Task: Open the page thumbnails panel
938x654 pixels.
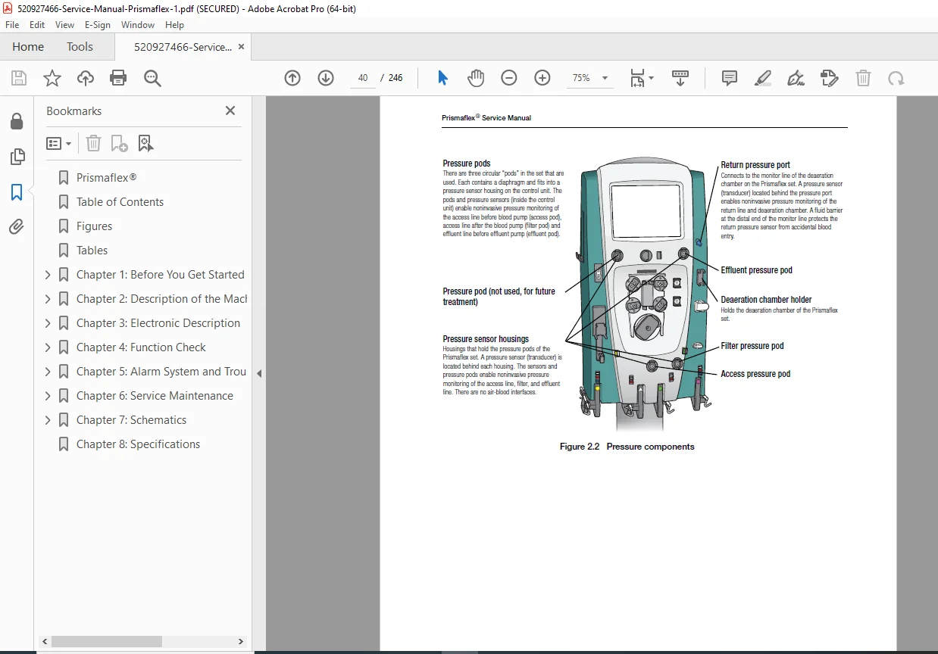Action: pyautogui.click(x=17, y=157)
